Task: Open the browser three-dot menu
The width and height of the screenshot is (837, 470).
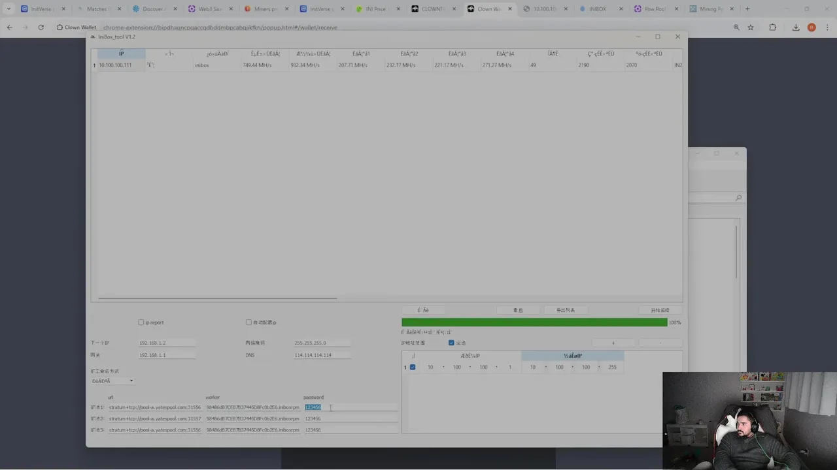Action: (828, 27)
